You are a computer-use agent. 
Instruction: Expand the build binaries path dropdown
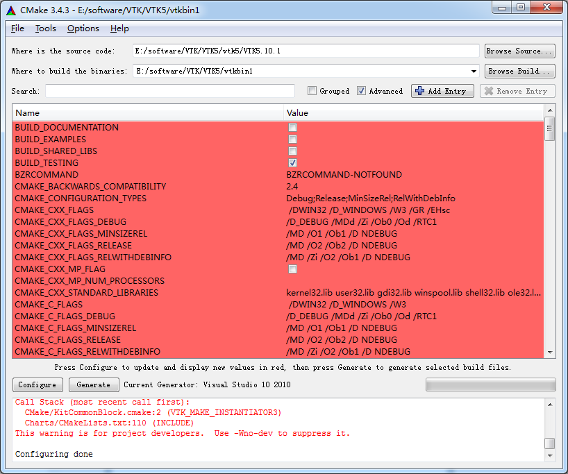[x=474, y=71]
